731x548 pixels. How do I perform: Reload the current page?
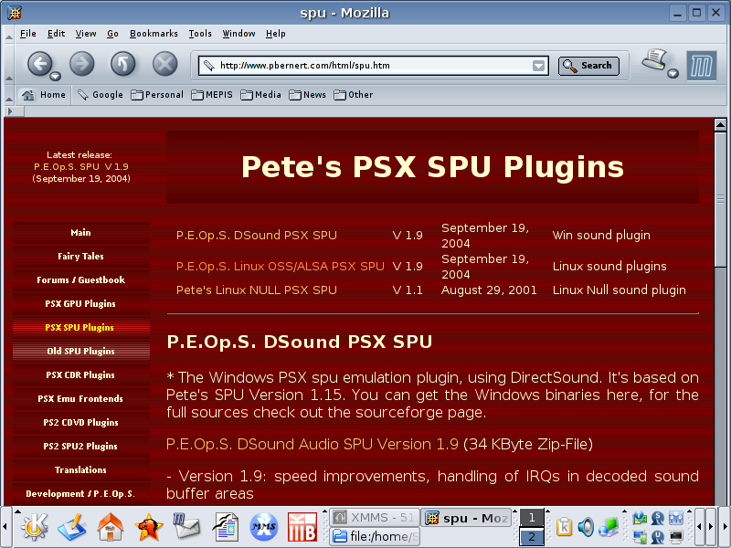(122, 63)
